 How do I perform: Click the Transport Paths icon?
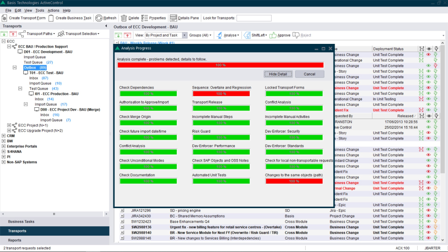coord(22,34)
